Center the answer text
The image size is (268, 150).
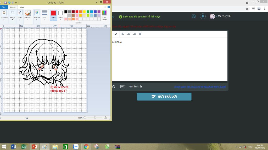[129, 34]
